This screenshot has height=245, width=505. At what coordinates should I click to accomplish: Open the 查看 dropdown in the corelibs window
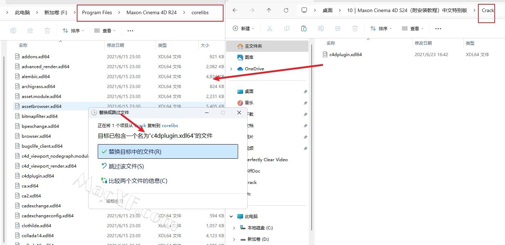[105, 31]
